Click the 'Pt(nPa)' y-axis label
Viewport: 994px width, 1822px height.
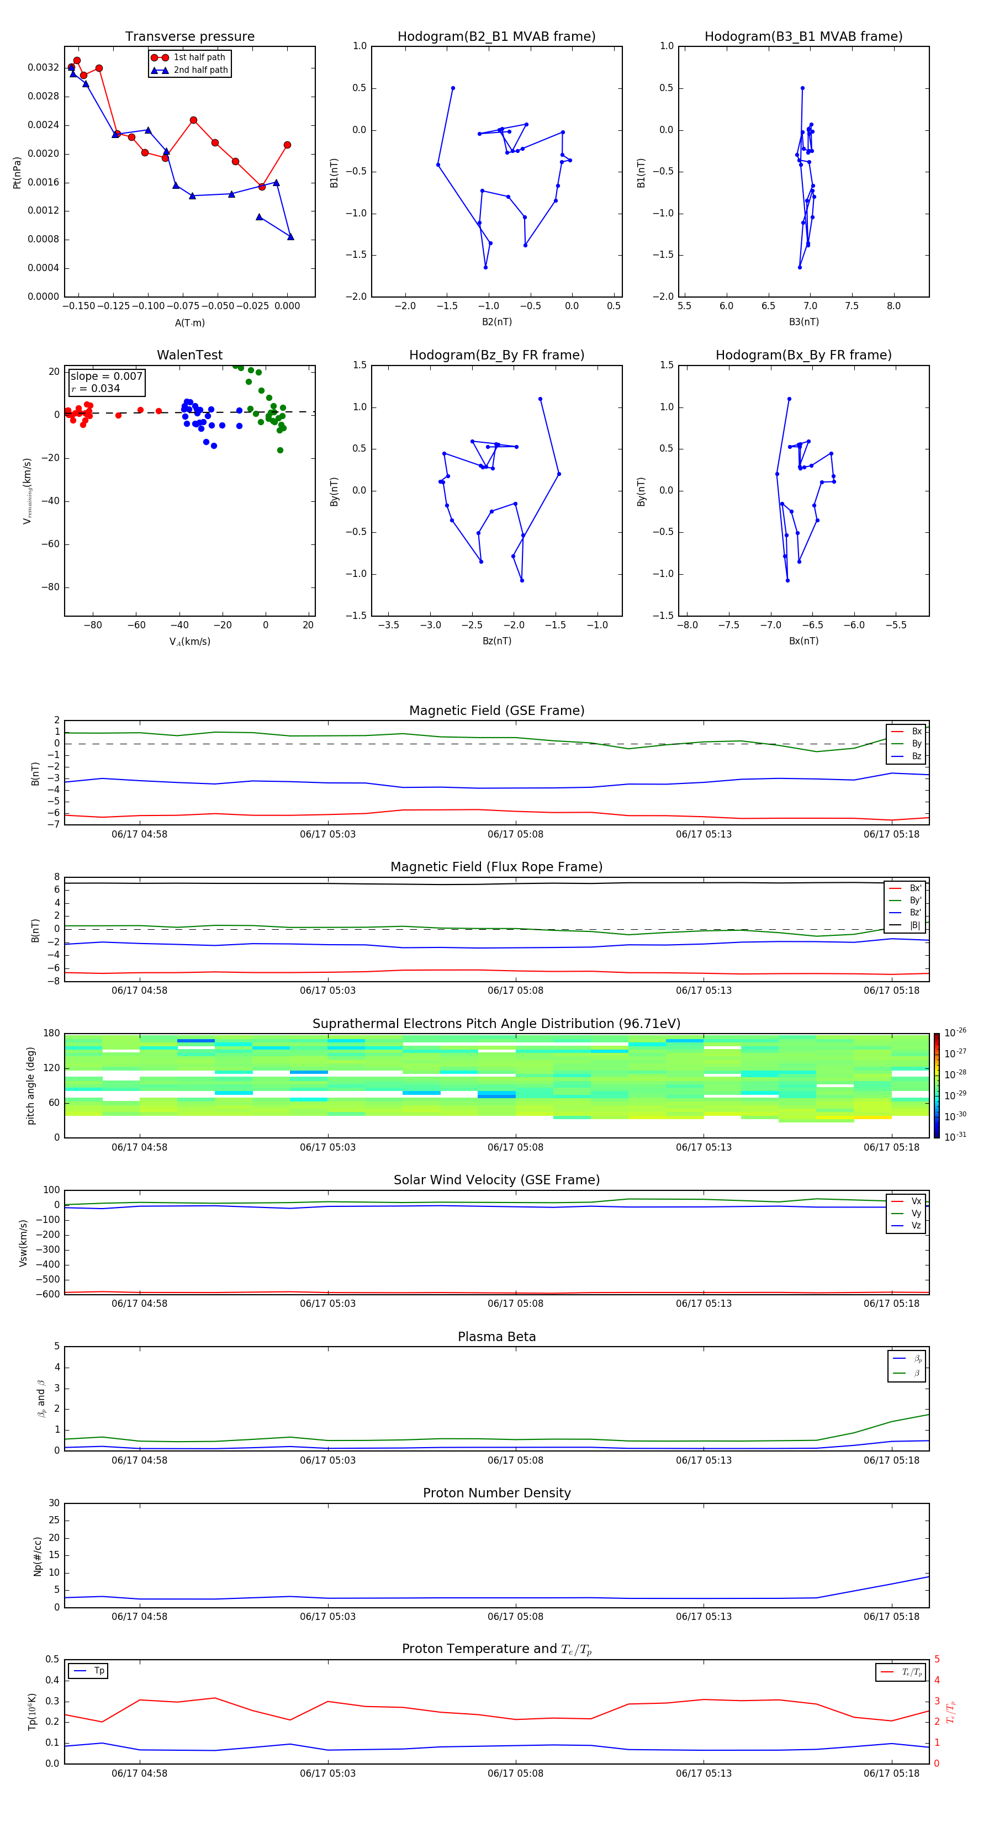tap(17, 173)
